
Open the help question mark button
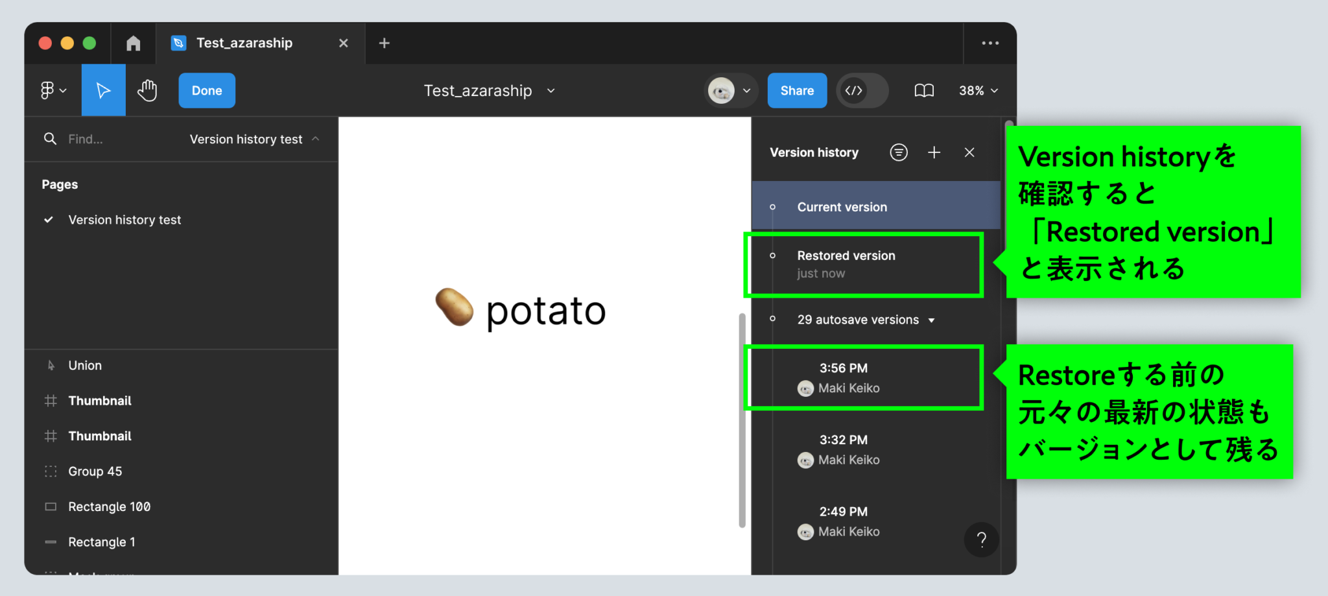point(981,539)
